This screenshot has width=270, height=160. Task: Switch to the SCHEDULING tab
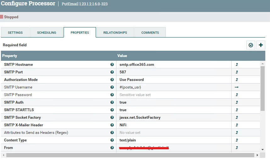coord(47,32)
